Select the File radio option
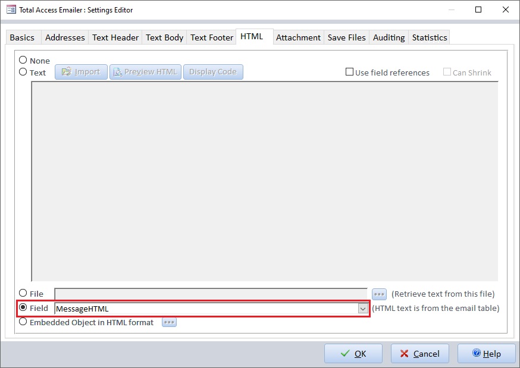This screenshot has height=368, width=520. click(x=23, y=293)
